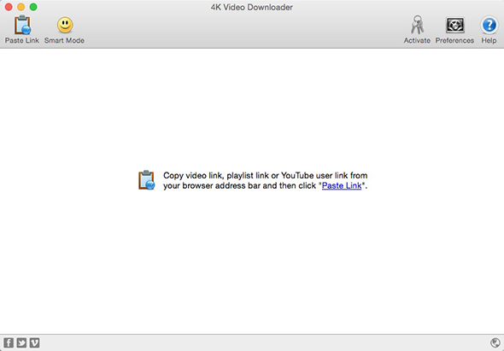
Task: Minimize the window with the yellow button
Action: pyautogui.click(x=21, y=7)
